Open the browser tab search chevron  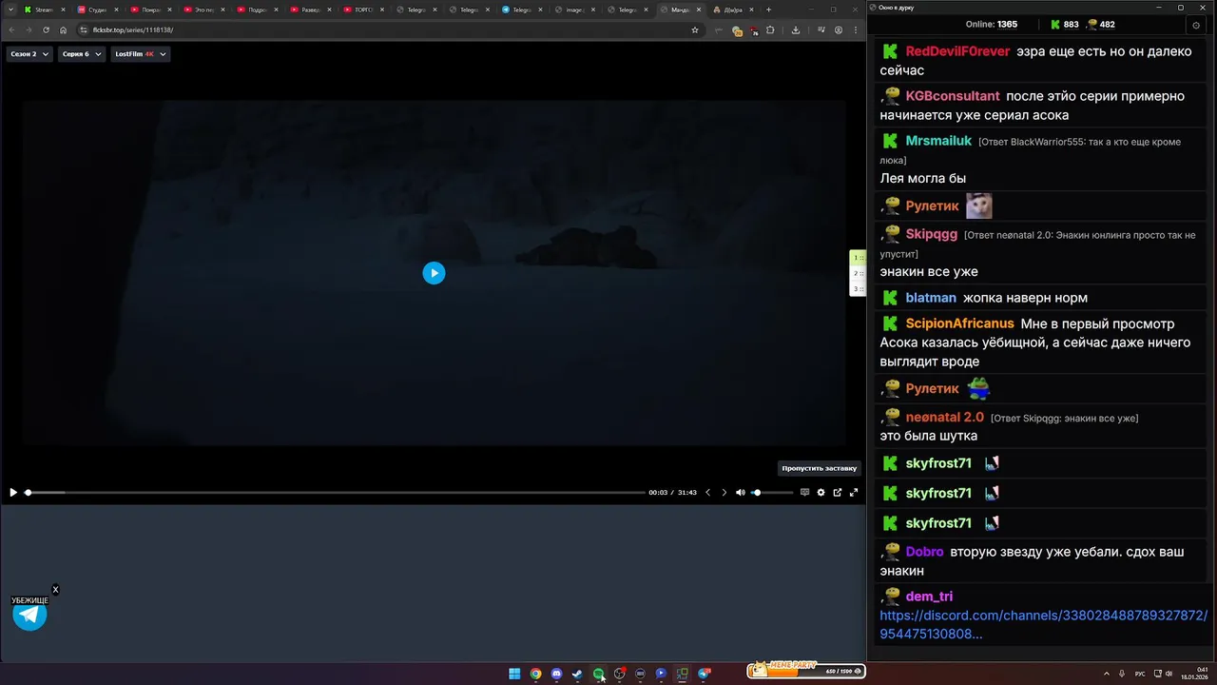point(10,10)
